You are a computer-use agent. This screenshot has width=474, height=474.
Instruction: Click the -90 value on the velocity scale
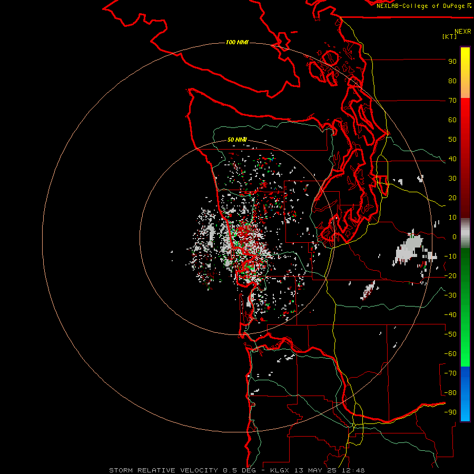coord(450,412)
